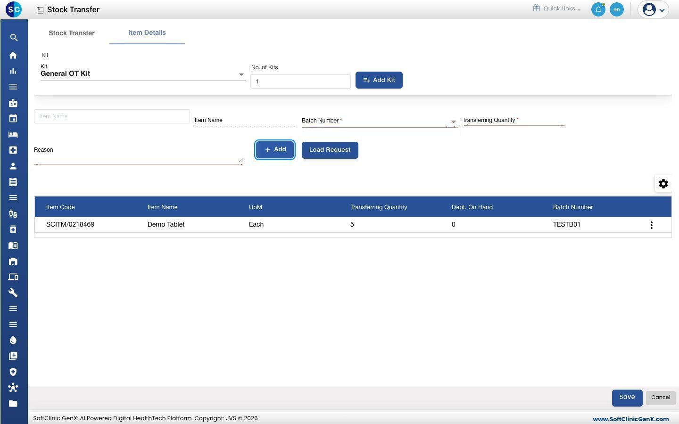Cancel the stock transfer

tap(661, 398)
